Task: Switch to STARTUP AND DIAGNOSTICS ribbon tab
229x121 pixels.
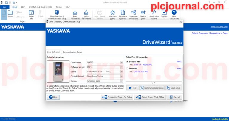Action: click(40, 7)
